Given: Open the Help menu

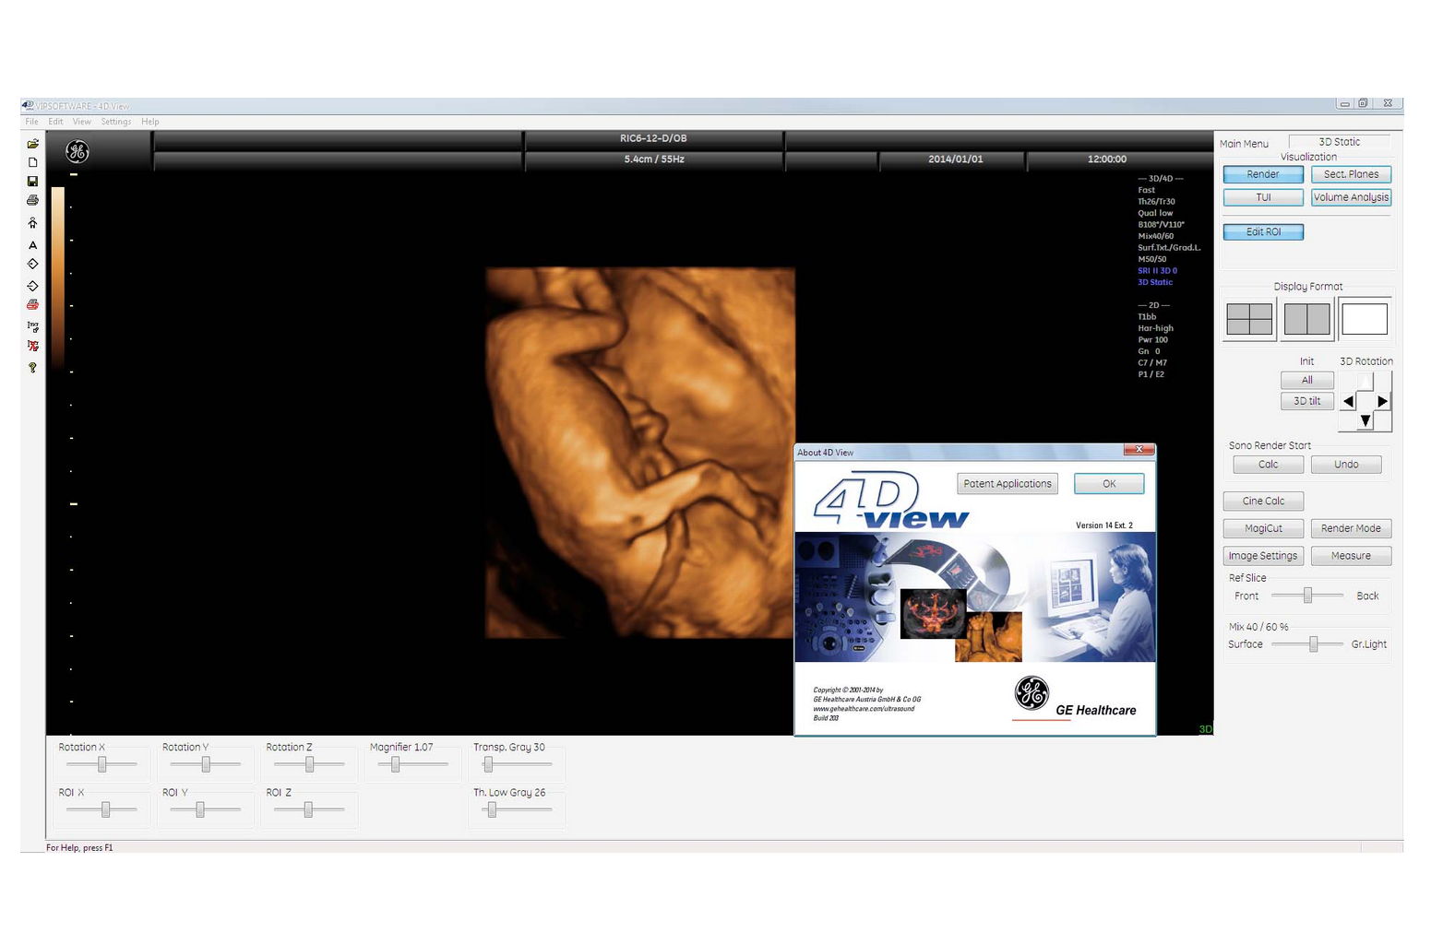Looking at the screenshot, I should (150, 122).
